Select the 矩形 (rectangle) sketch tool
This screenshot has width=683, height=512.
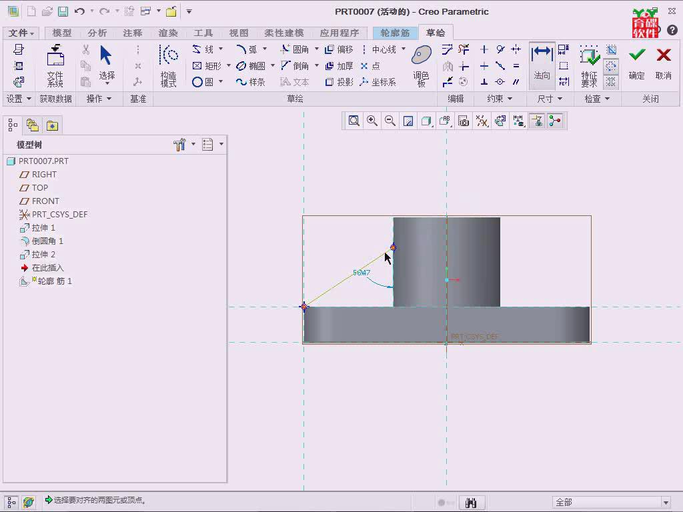point(207,66)
